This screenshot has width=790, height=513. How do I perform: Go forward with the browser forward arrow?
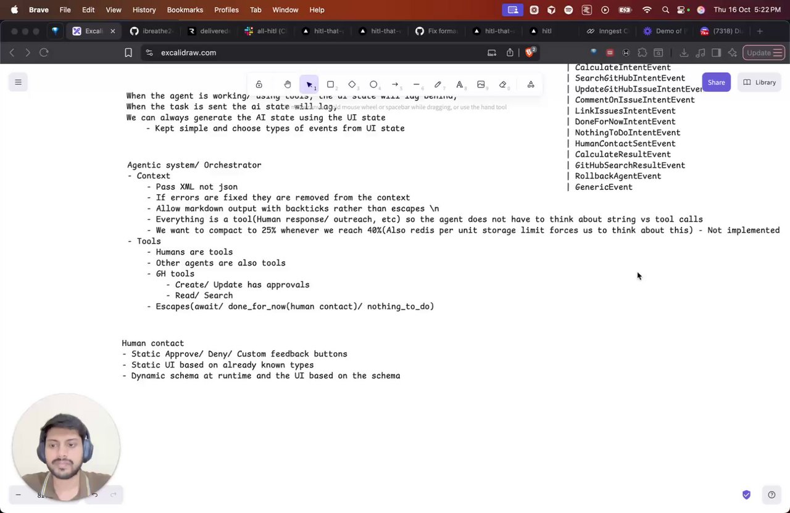[x=28, y=52]
